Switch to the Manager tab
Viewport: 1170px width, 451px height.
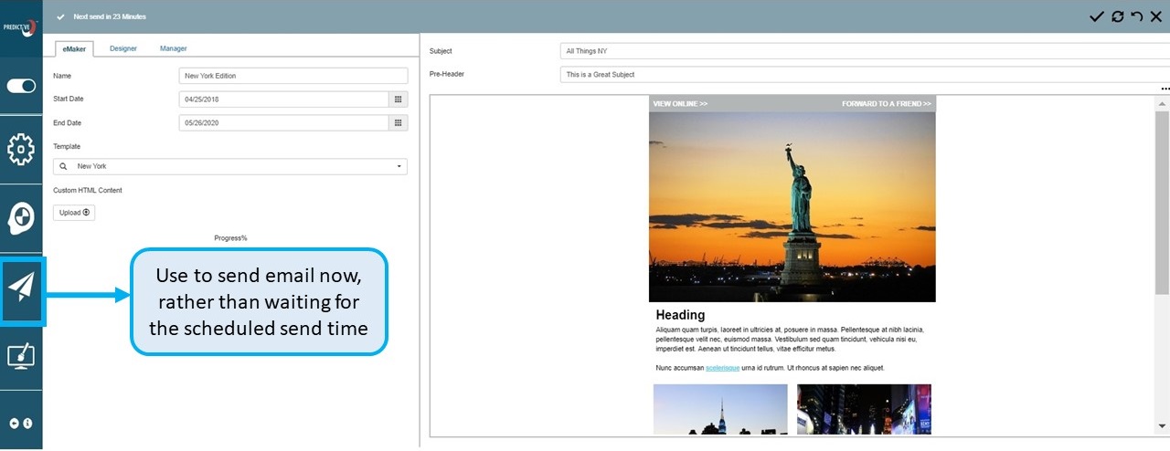(x=173, y=48)
